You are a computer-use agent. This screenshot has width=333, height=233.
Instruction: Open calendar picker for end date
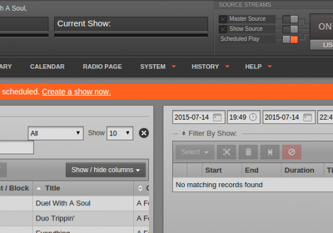pos(307,117)
